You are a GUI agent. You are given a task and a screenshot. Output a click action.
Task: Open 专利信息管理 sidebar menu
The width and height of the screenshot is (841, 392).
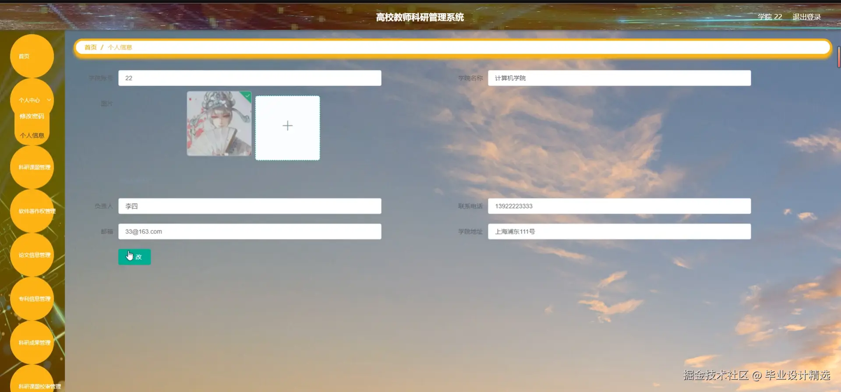pyautogui.click(x=32, y=298)
